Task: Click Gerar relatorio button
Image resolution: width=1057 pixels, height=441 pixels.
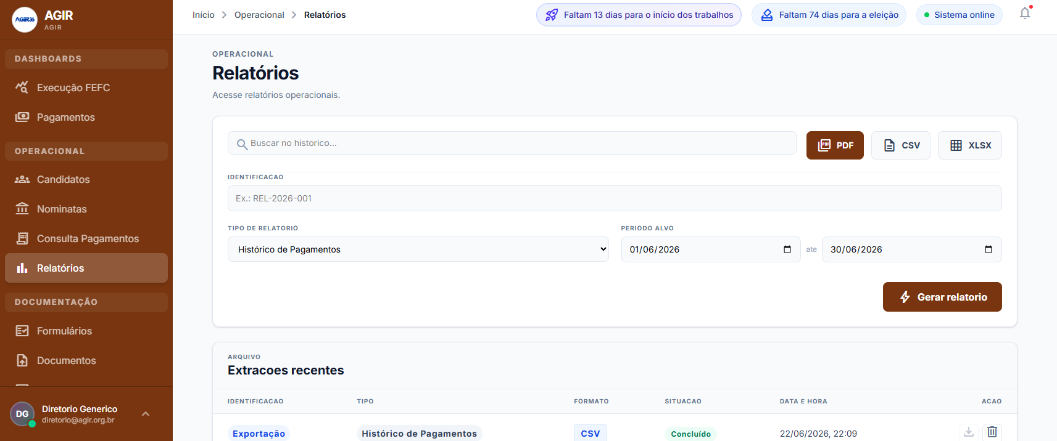Action: pyautogui.click(x=942, y=297)
